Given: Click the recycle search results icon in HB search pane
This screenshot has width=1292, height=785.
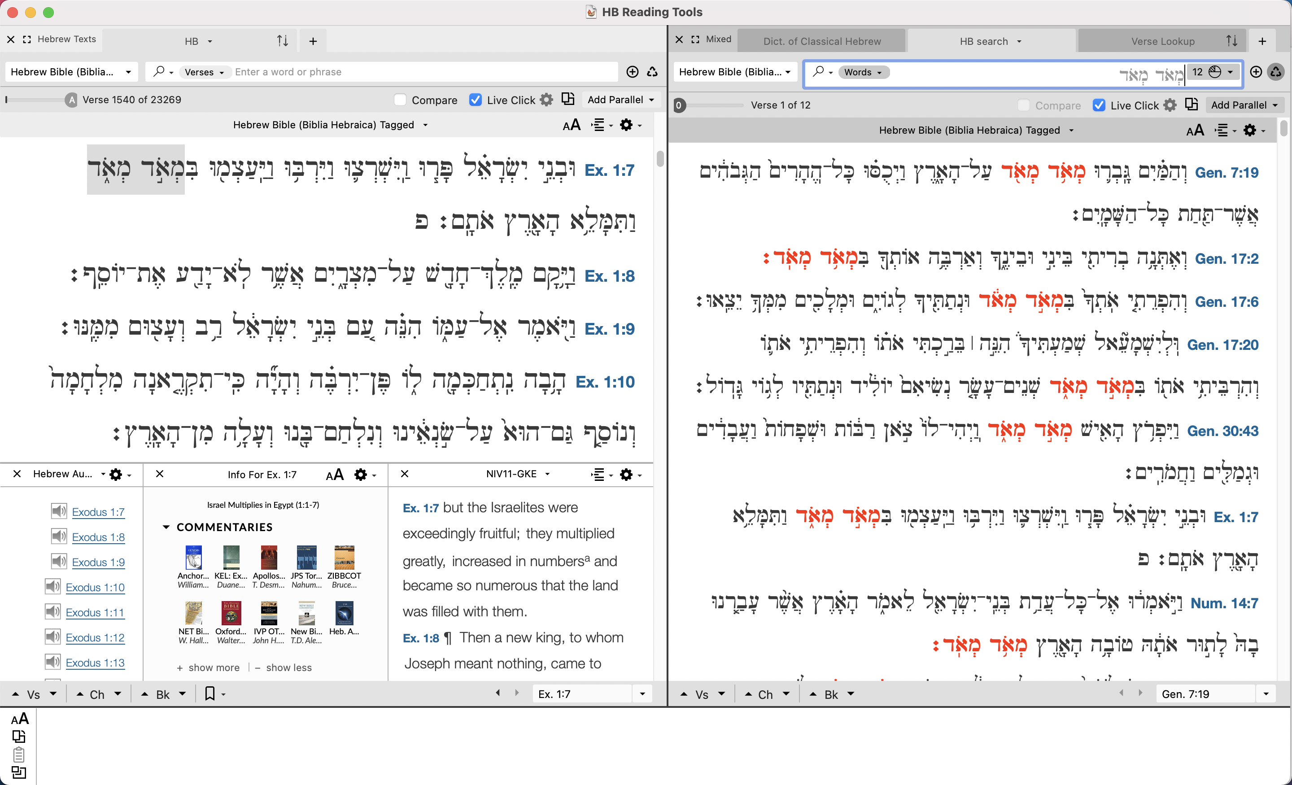Looking at the screenshot, I should click(x=1276, y=72).
